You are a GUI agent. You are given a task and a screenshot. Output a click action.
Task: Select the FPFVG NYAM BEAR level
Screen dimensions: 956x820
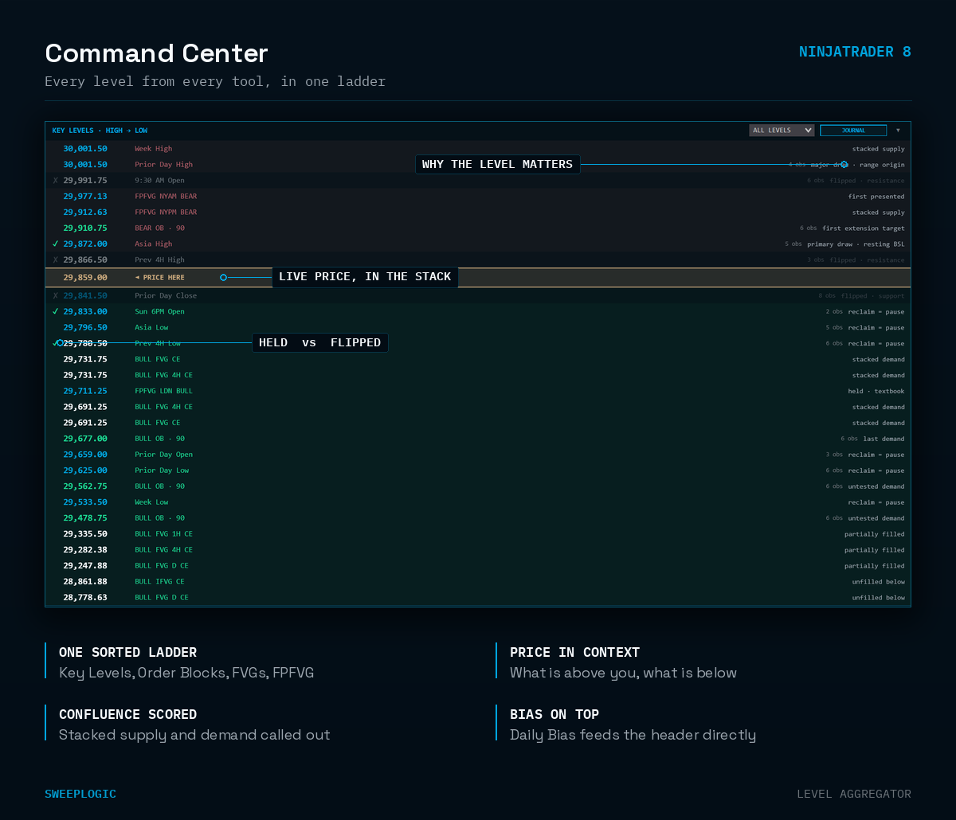click(166, 197)
